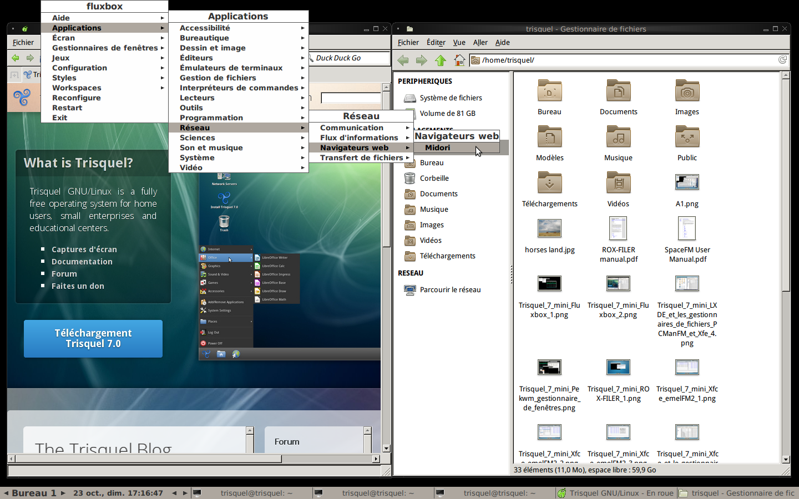Expand Dessin et image submenu
Image resolution: width=799 pixels, height=499 pixels.
pos(239,48)
